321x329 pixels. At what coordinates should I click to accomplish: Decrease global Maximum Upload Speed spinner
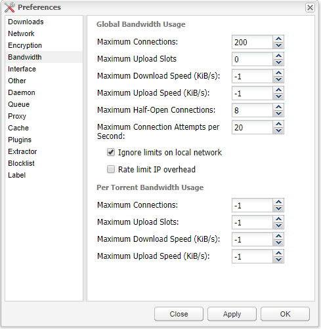[278, 96]
